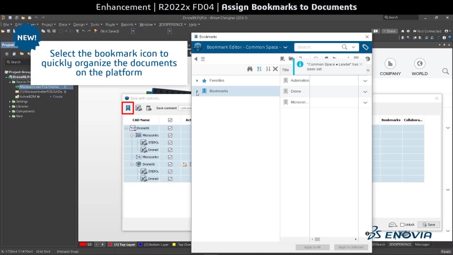This screenshot has width=453, height=255.
Task: Click the add bookmark icon in Bookmark Editor toolbar
Action: click(x=283, y=59)
